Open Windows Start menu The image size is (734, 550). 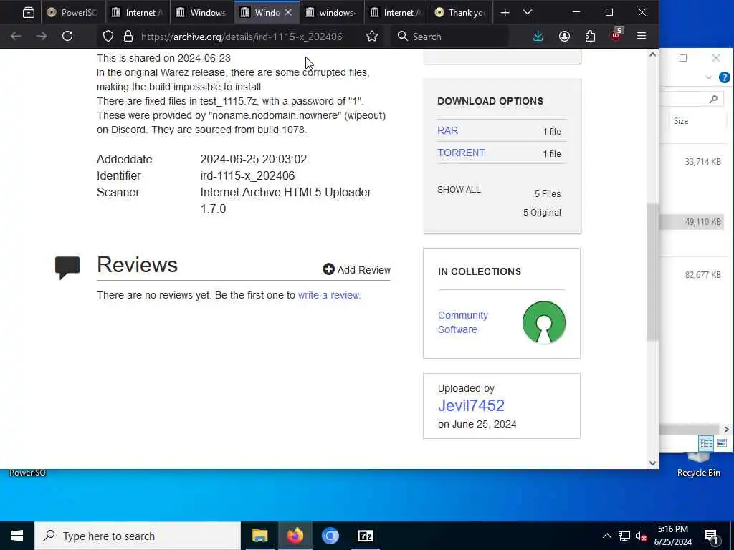point(17,536)
